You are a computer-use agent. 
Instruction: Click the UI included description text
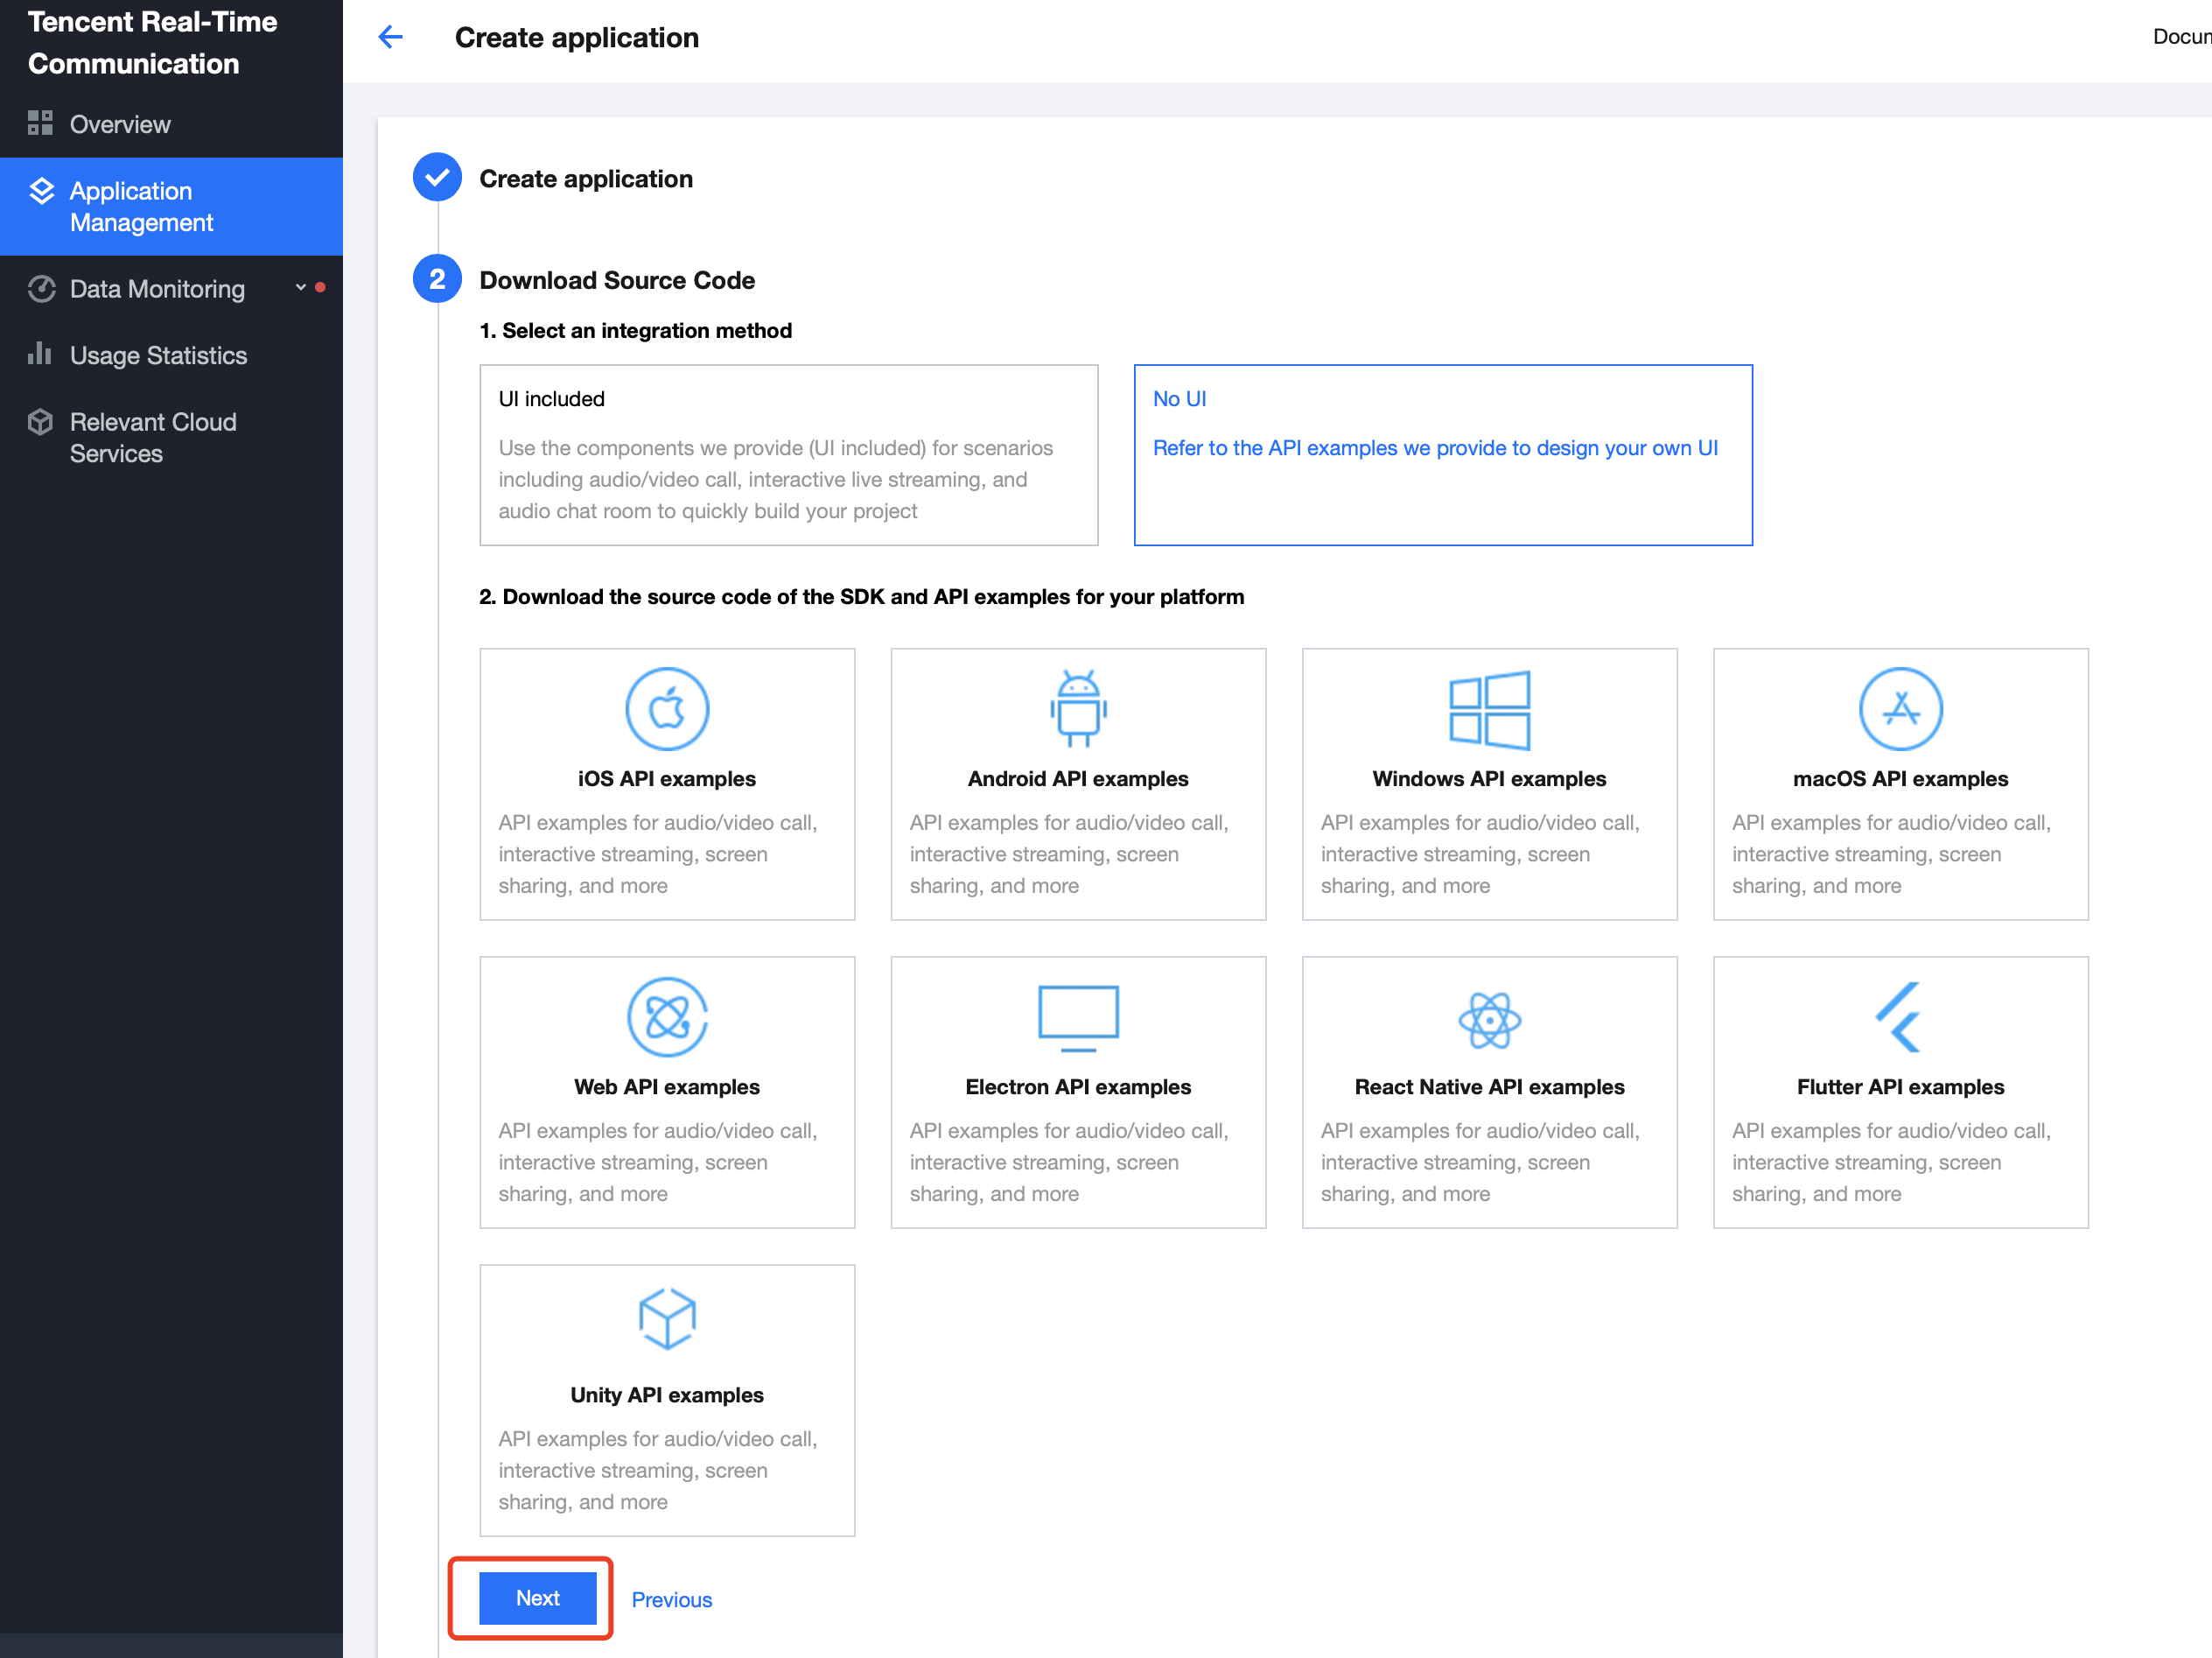(x=776, y=480)
